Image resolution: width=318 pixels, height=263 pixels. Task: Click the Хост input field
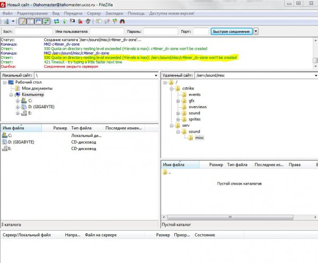tap(33, 32)
